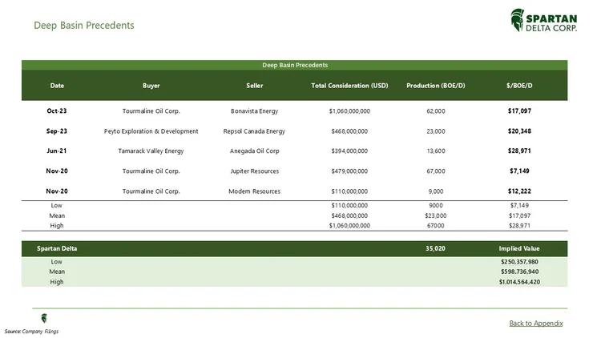
Task: Click the Spartan Delta Corp. logo
Action: pos(543,20)
